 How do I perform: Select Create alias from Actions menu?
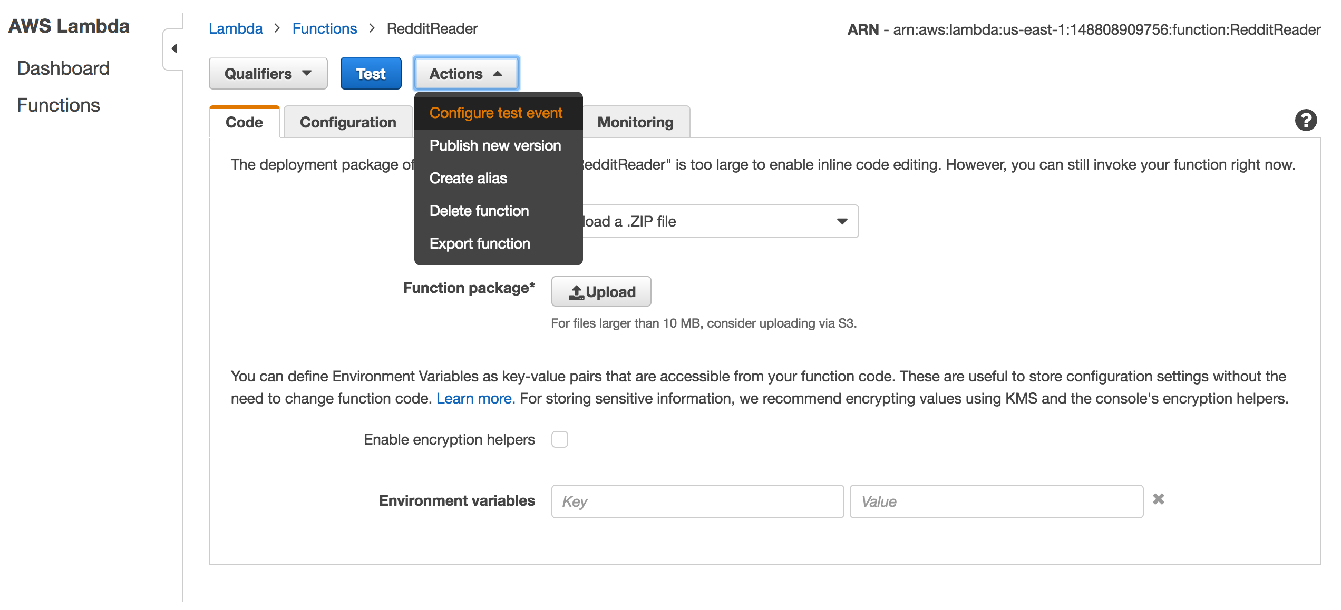(x=498, y=179)
